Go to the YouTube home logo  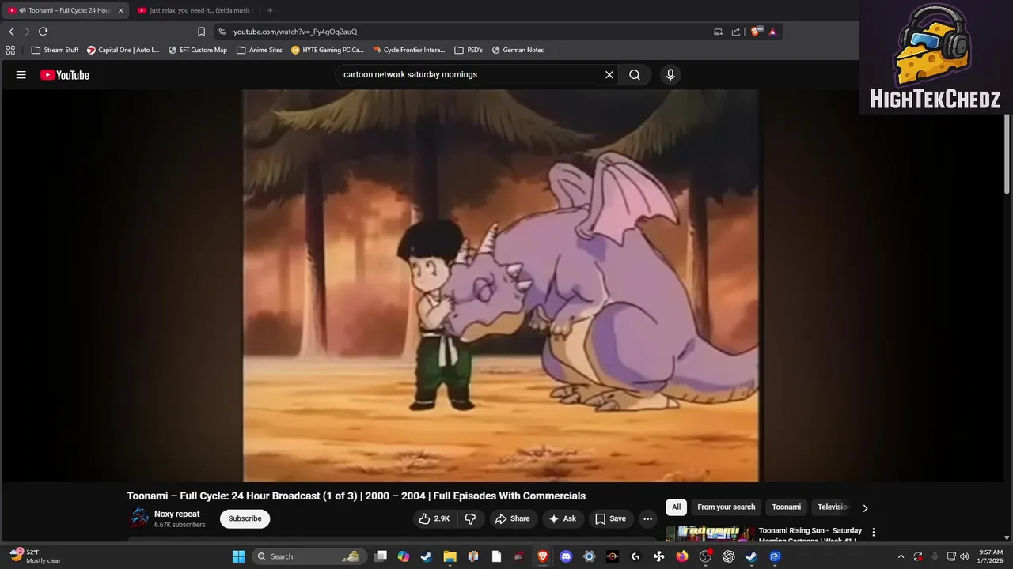pyautogui.click(x=65, y=75)
